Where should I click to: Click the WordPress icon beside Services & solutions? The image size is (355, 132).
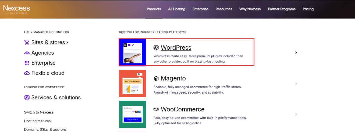point(27,98)
